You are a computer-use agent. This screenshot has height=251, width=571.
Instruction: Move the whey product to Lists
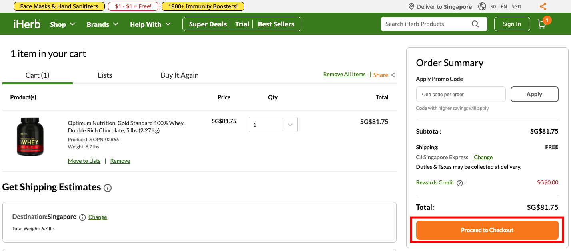84,161
